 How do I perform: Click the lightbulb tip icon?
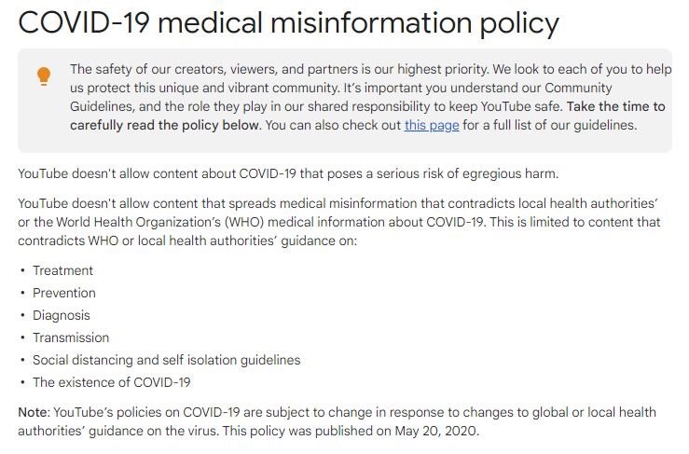coord(44,77)
